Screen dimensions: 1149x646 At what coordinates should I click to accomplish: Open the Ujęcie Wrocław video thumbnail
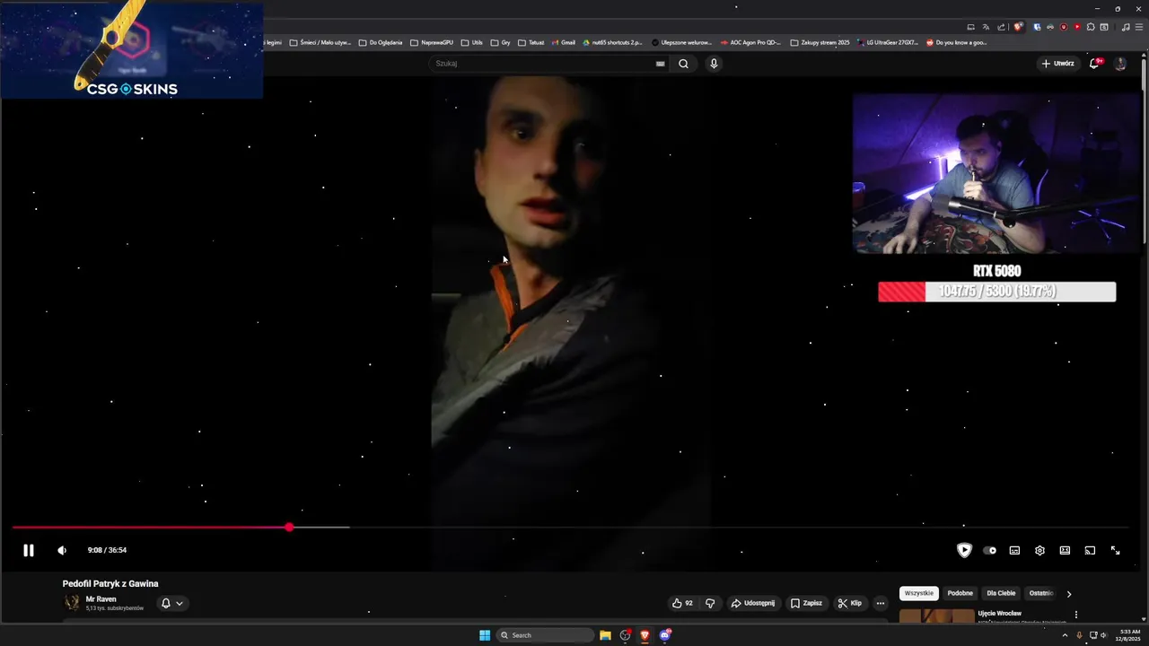pyautogui.click(x=936, y=615)
